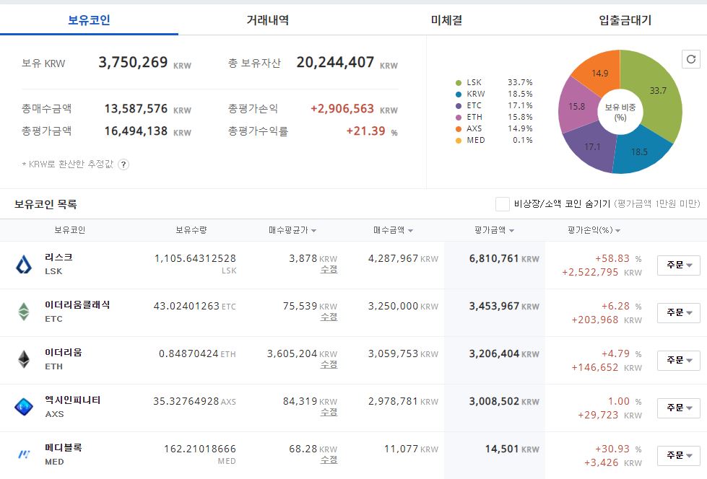Click the pie chart refresh icon
Screen dimensions: 707x479
click(691, 59)
